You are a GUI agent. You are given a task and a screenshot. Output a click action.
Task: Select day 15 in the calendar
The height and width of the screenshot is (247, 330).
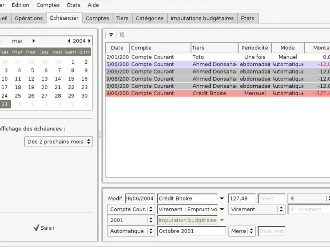pos(71,79)
